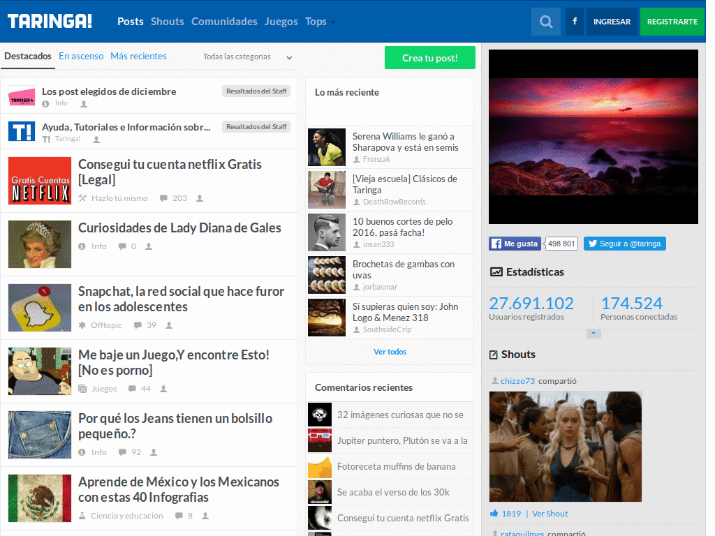This screenshot has height=536, width=715.
Task: Click comment bubble icon showing 203
Action: [163, 198]
